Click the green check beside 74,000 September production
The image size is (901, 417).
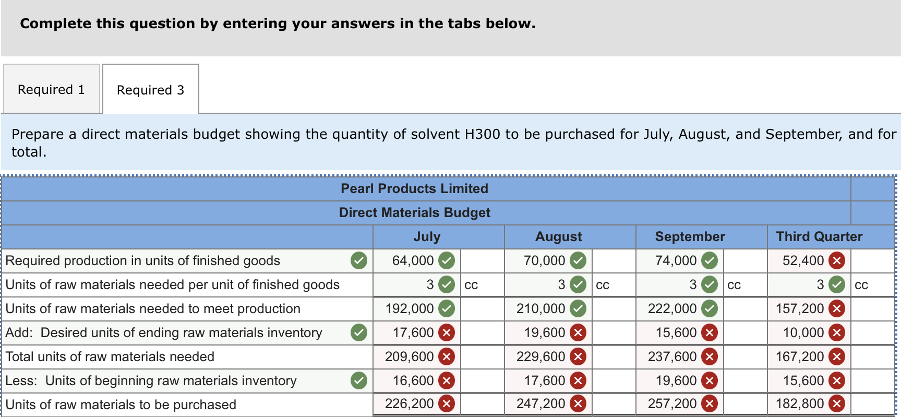click(710, 260)
